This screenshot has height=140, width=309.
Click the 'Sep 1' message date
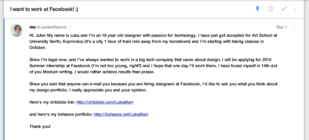[x=282, y=27]
